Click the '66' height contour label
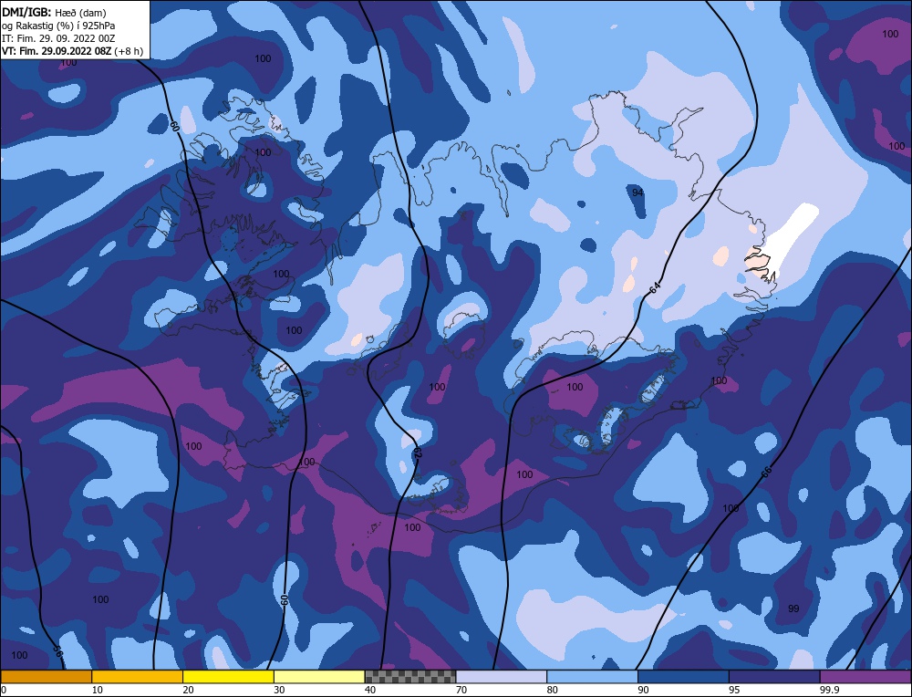 766,472
